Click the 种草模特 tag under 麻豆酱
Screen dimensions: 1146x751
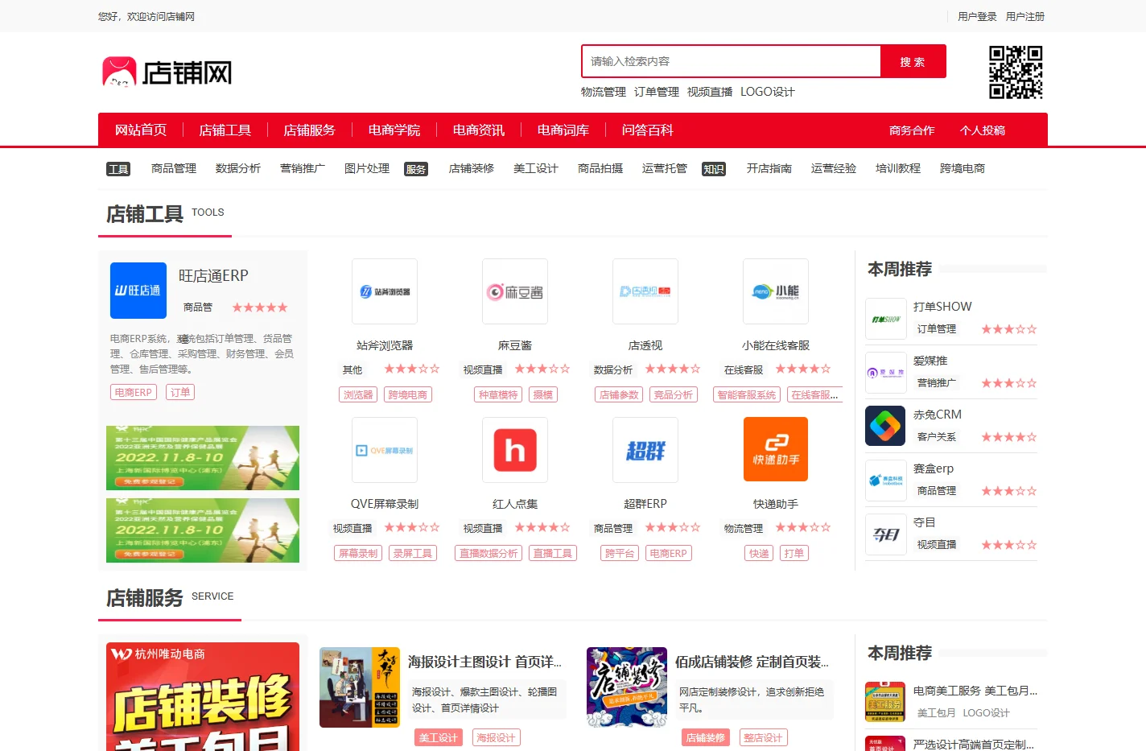tap(499, 394)
